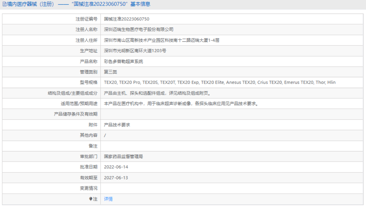Viewport: 366px width, 207px height.
Task: Click the 结构及组成/主要组成成分 label
Action: point(72,93)
